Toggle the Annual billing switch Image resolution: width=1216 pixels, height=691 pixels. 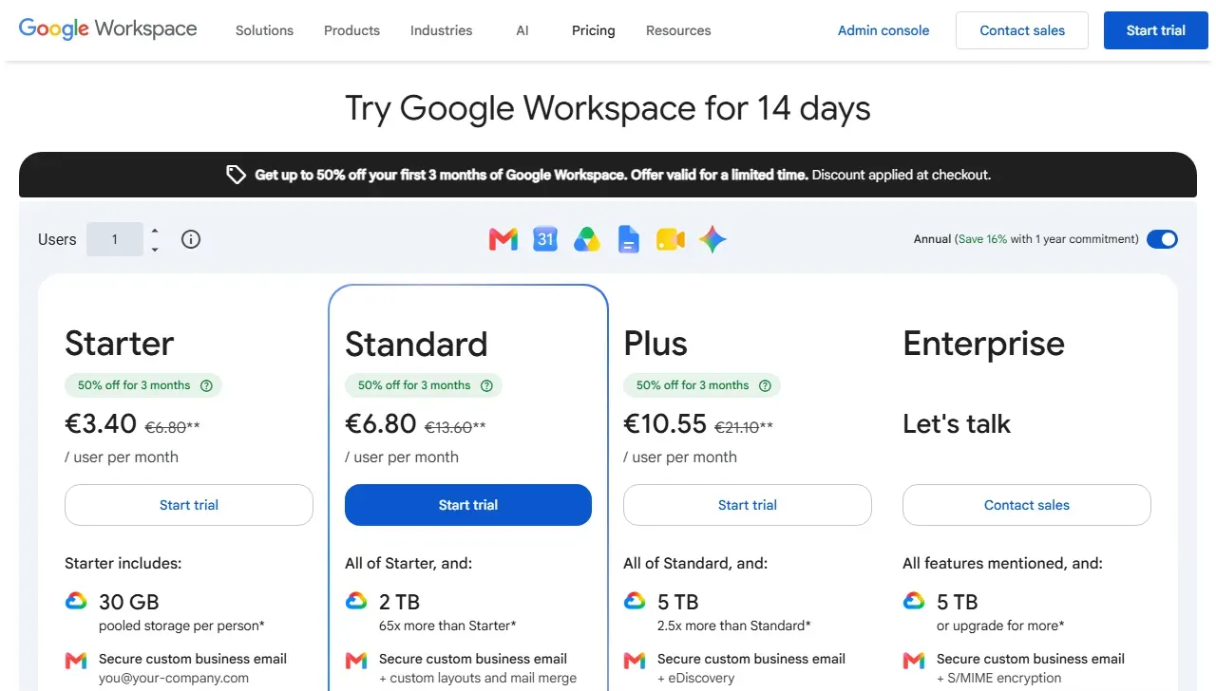tap(1162, 239)
